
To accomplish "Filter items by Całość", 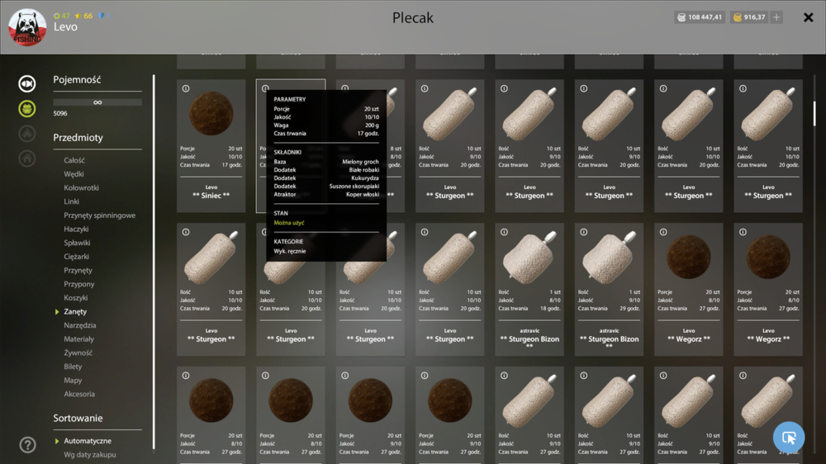I will click(74, 160).
